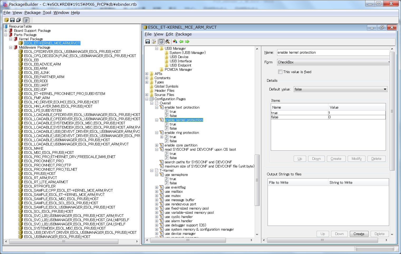The image size is (401, 254).
Task: Open the inner window Edit menu
Action: 170,34
